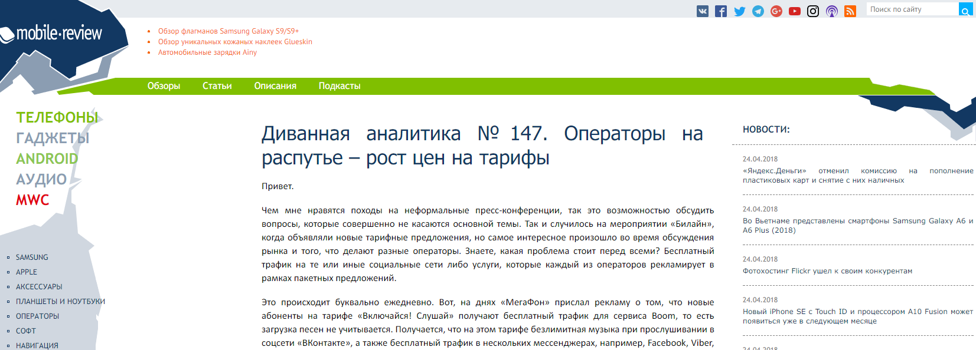The image size is (976, 350).
Task: Open the Google Plus icon
Action: point(776,11)
